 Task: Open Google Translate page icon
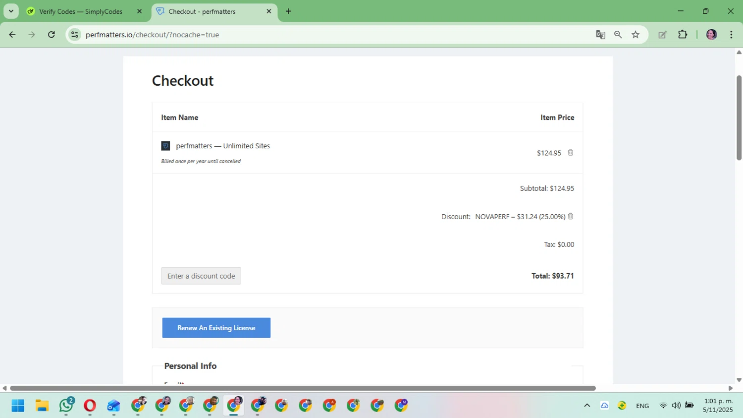click(600, 35)
